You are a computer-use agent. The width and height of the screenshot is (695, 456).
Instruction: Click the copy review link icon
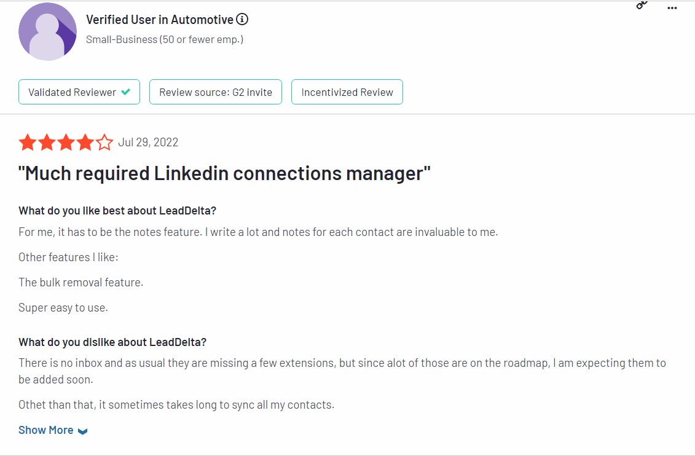click(642, 6)
